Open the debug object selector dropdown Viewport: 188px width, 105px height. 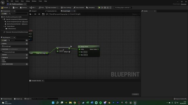click(x=123, y=8)
